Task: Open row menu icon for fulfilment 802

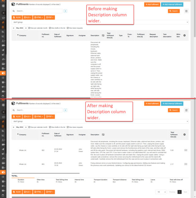Action: [x=186, y=150]
